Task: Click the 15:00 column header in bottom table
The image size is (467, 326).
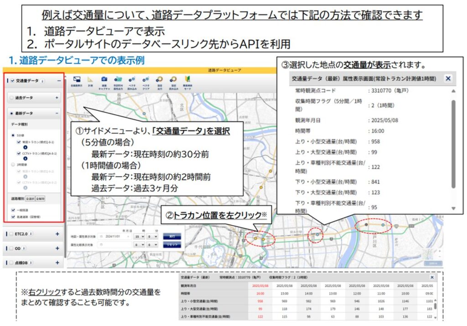Action: (x=285, y=294)
